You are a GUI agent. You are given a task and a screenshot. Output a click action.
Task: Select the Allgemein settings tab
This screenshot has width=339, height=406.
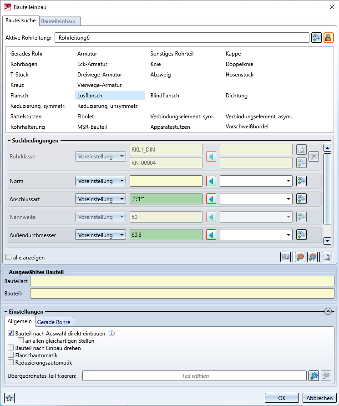click(20, 321)
